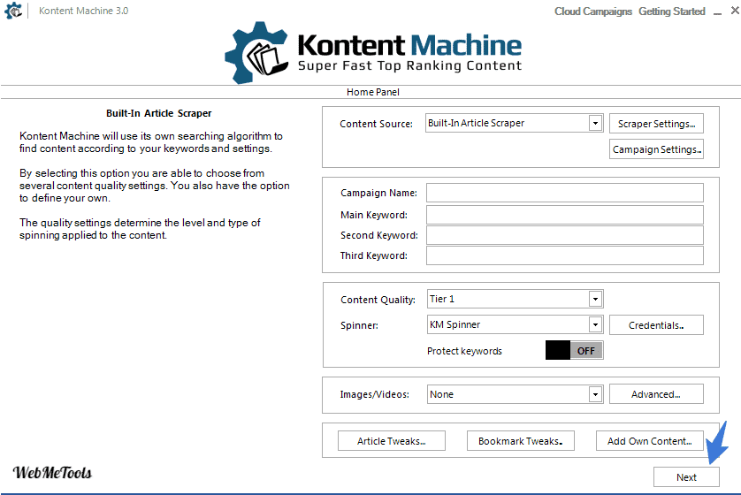This screenshot has height=495, width=741.
Task: Toggle Protect keywords switch
Action: [x=574, y=350]
